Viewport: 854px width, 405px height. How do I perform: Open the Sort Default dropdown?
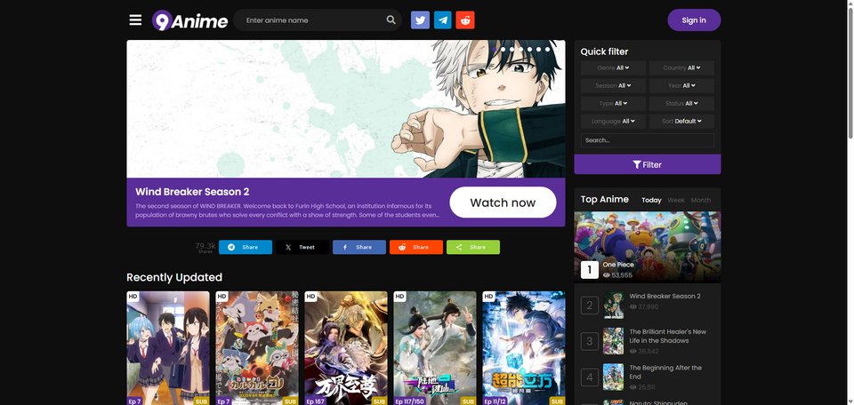tap(681, 121)
